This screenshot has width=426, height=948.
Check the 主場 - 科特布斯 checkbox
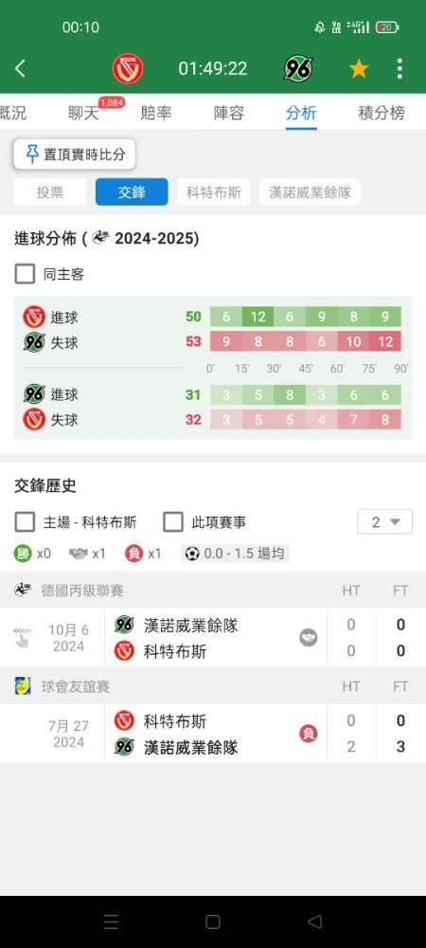tap(25, 521)
